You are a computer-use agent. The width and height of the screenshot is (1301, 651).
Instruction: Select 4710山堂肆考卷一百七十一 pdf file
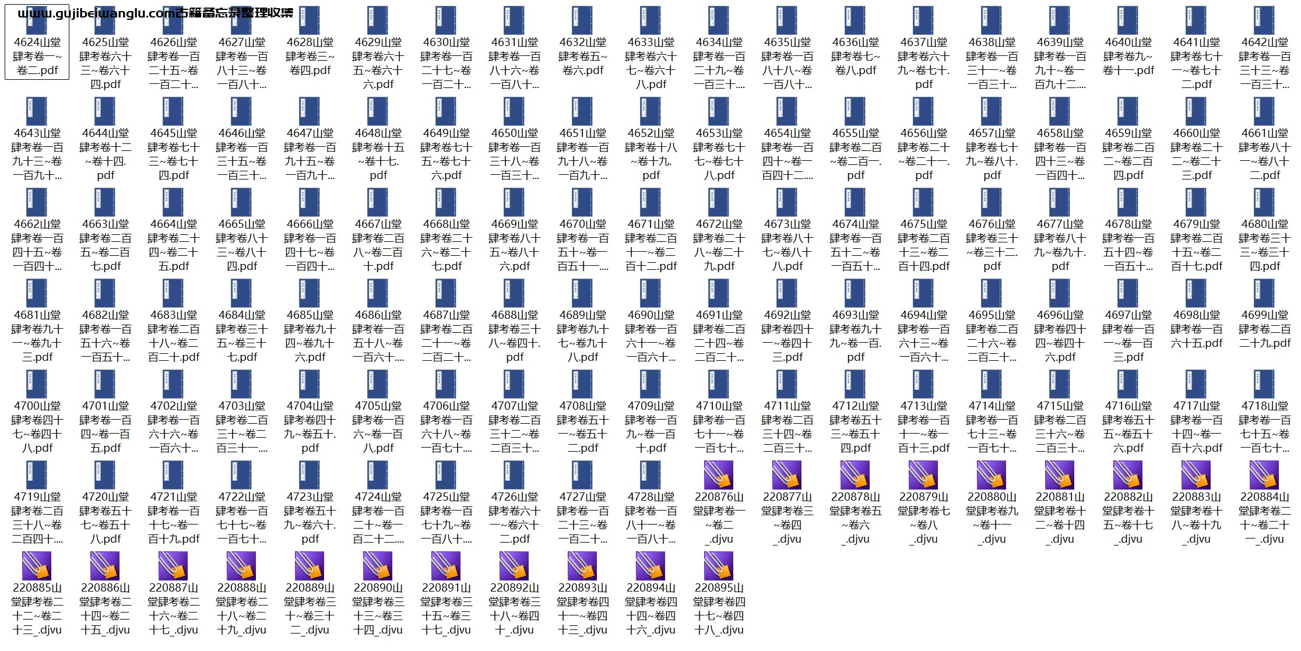click(x=719, y=385)
